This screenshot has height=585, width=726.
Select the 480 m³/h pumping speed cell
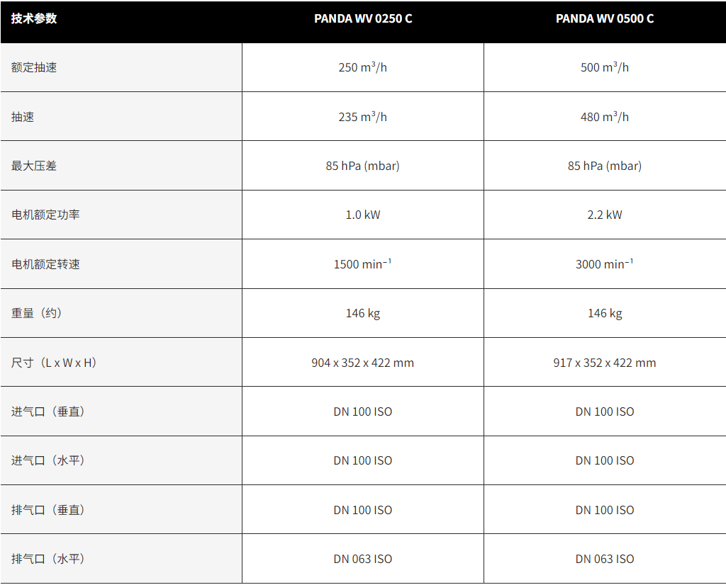[605, 117]
